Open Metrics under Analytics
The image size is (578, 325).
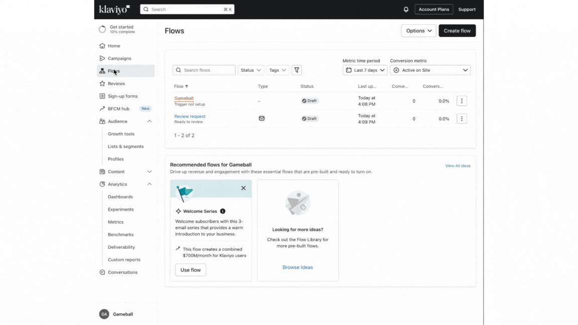pyautogui.click(x=115, y=222)
